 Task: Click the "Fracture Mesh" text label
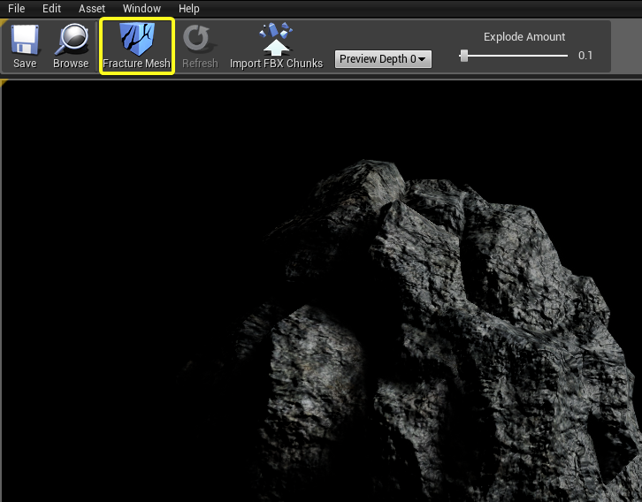coord(136,64)
